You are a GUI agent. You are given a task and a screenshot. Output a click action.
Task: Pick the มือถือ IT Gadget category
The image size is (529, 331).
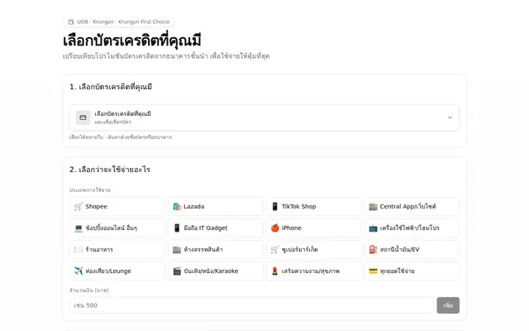(x=216, y=228)
